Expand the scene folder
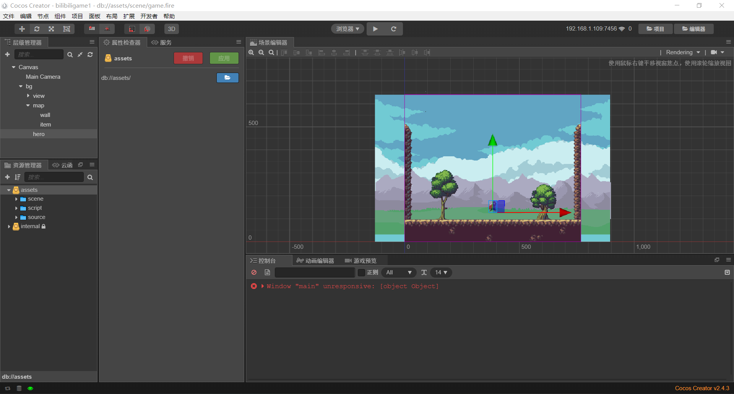 (16, 199)
